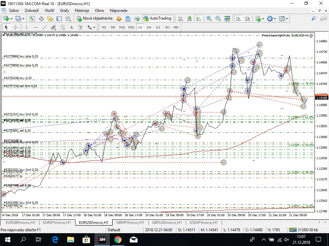Viewport: 329px width, 246px height.
Task: Show hidden system tray icons chevron
Action: [x=264, y=240]
